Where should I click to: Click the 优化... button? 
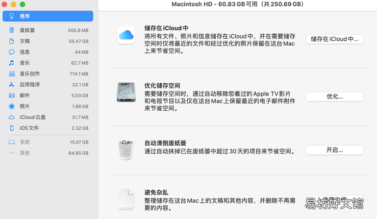pos(334,97)
